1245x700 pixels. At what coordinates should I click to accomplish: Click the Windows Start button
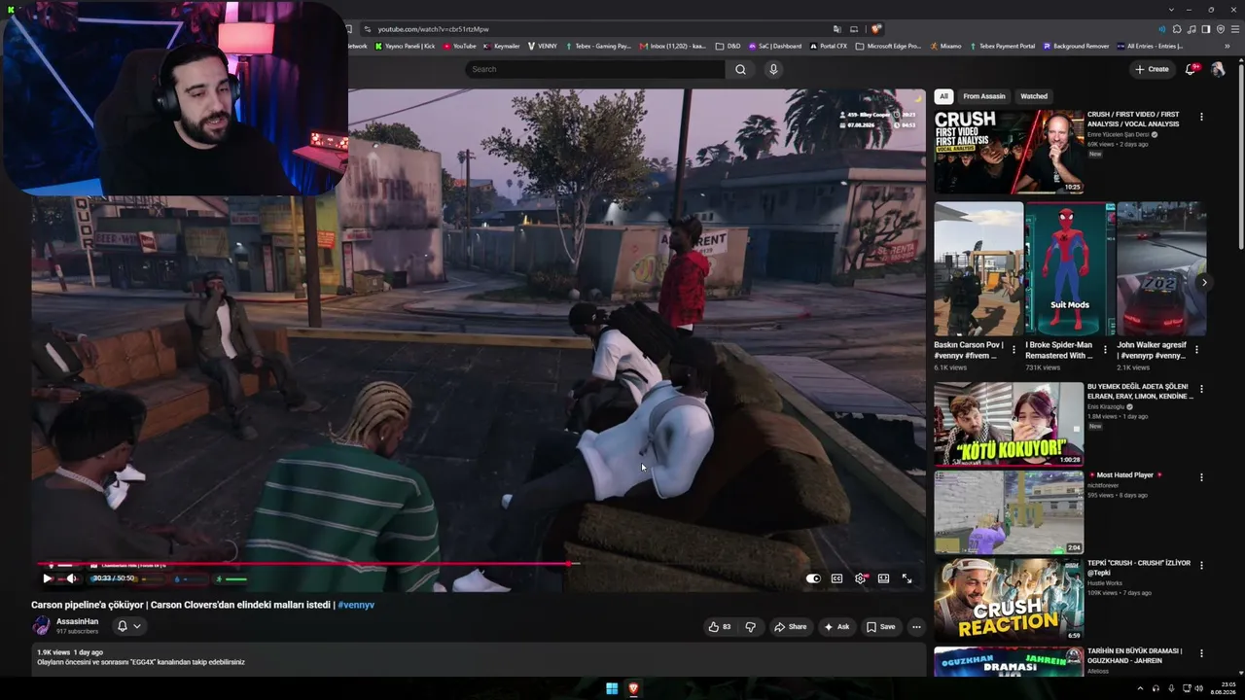pos(612,688)
